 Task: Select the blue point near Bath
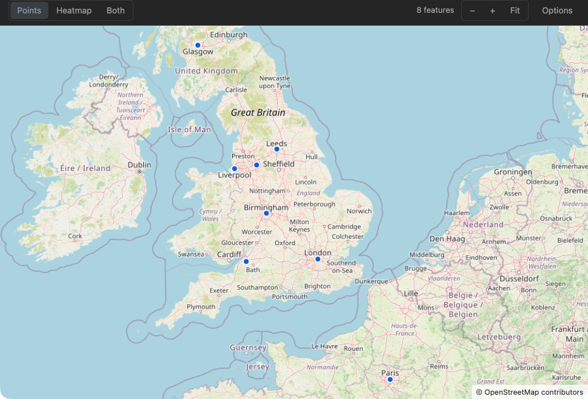[246, 262]
